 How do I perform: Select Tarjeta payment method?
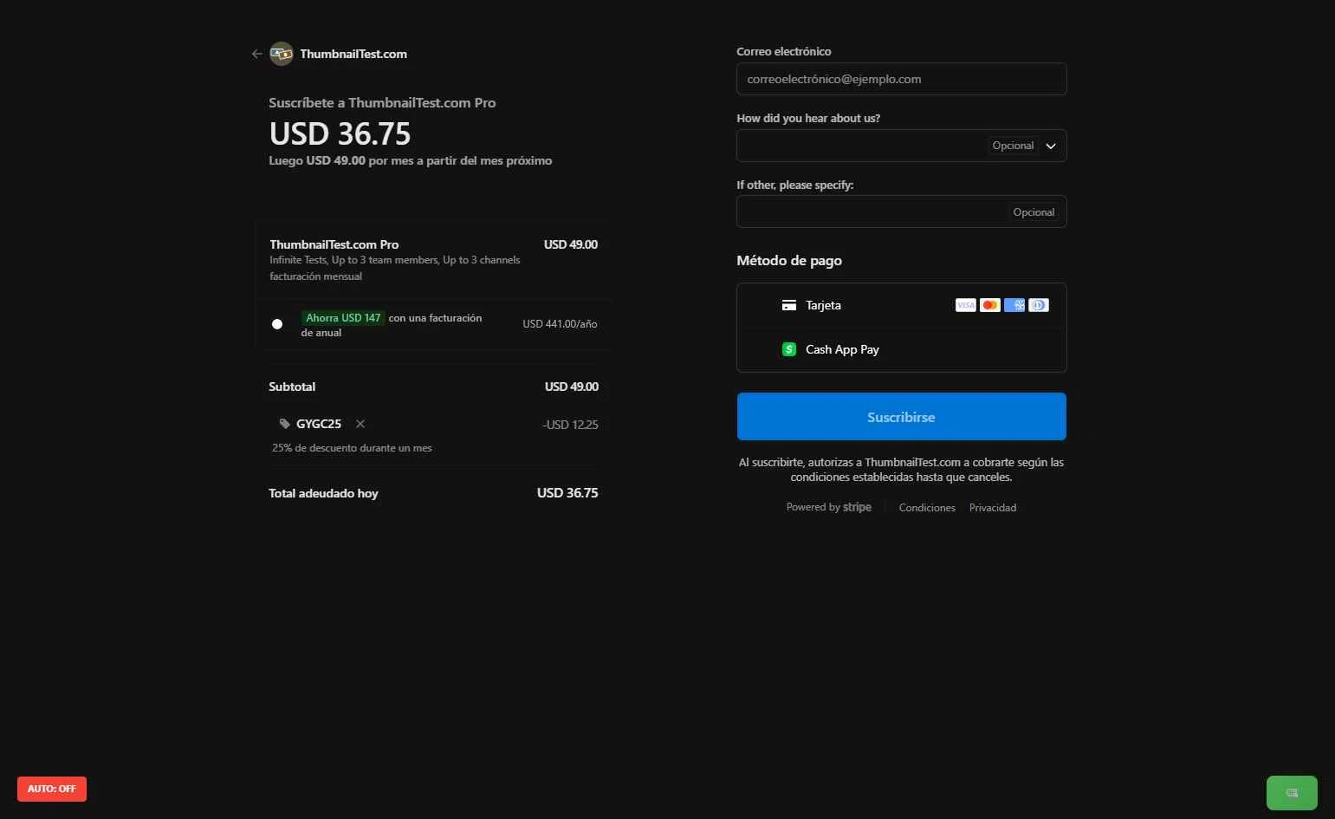pos(901,305)
